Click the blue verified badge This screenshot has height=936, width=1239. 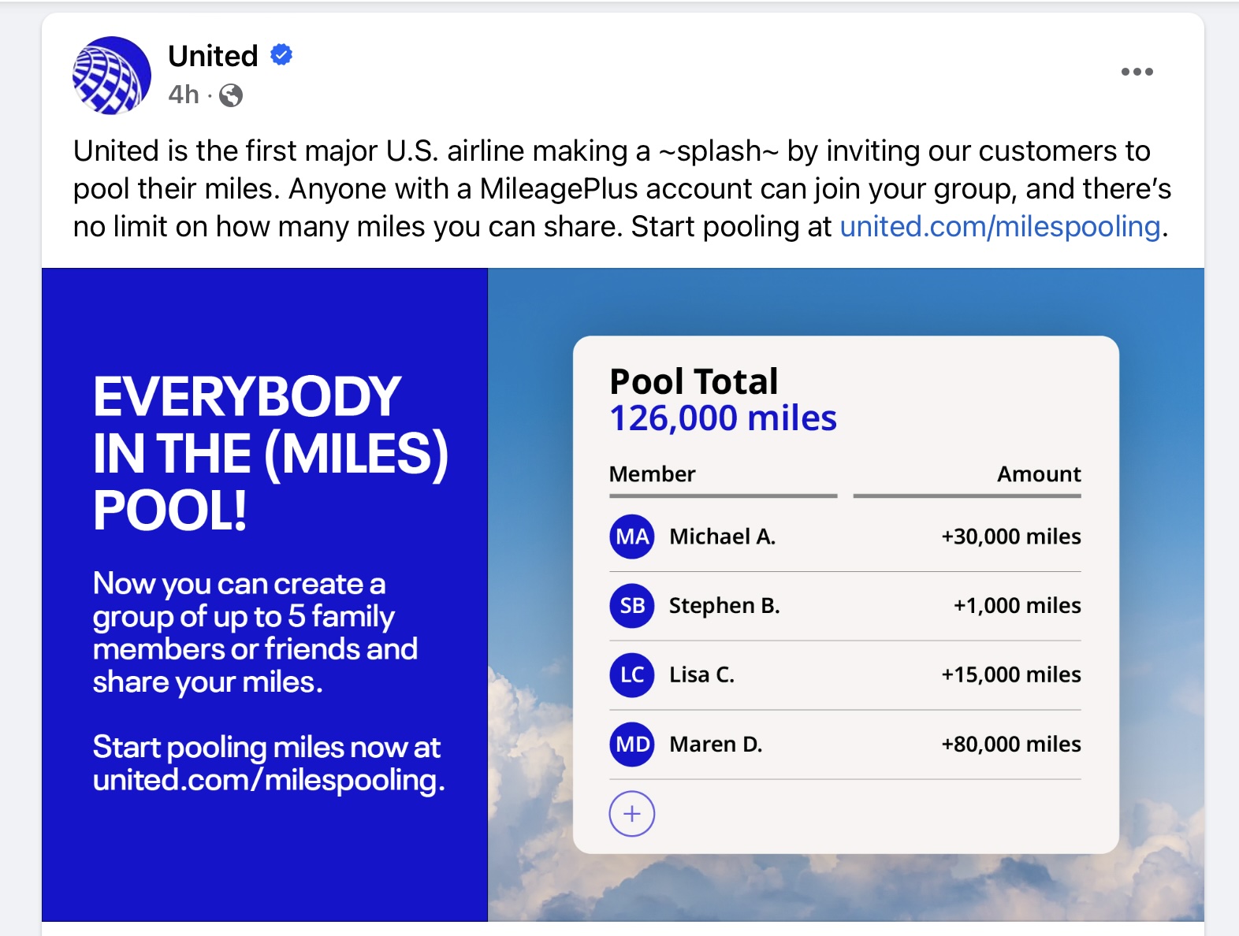281,55
